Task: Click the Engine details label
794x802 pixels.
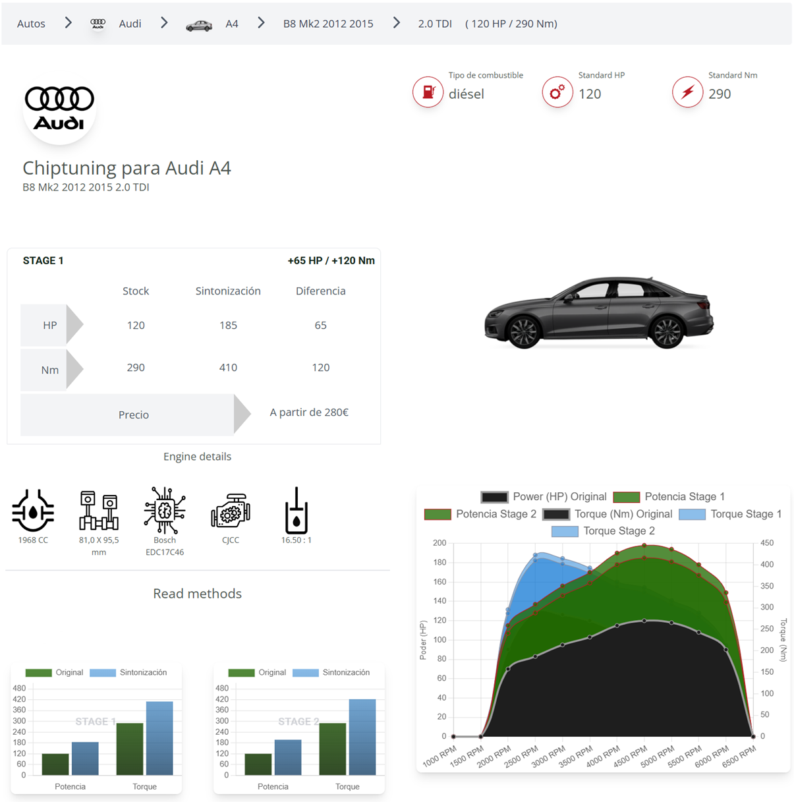Action: click(197, 457)
